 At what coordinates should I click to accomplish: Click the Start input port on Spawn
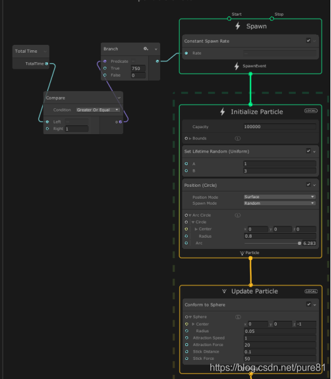point(229,19)
